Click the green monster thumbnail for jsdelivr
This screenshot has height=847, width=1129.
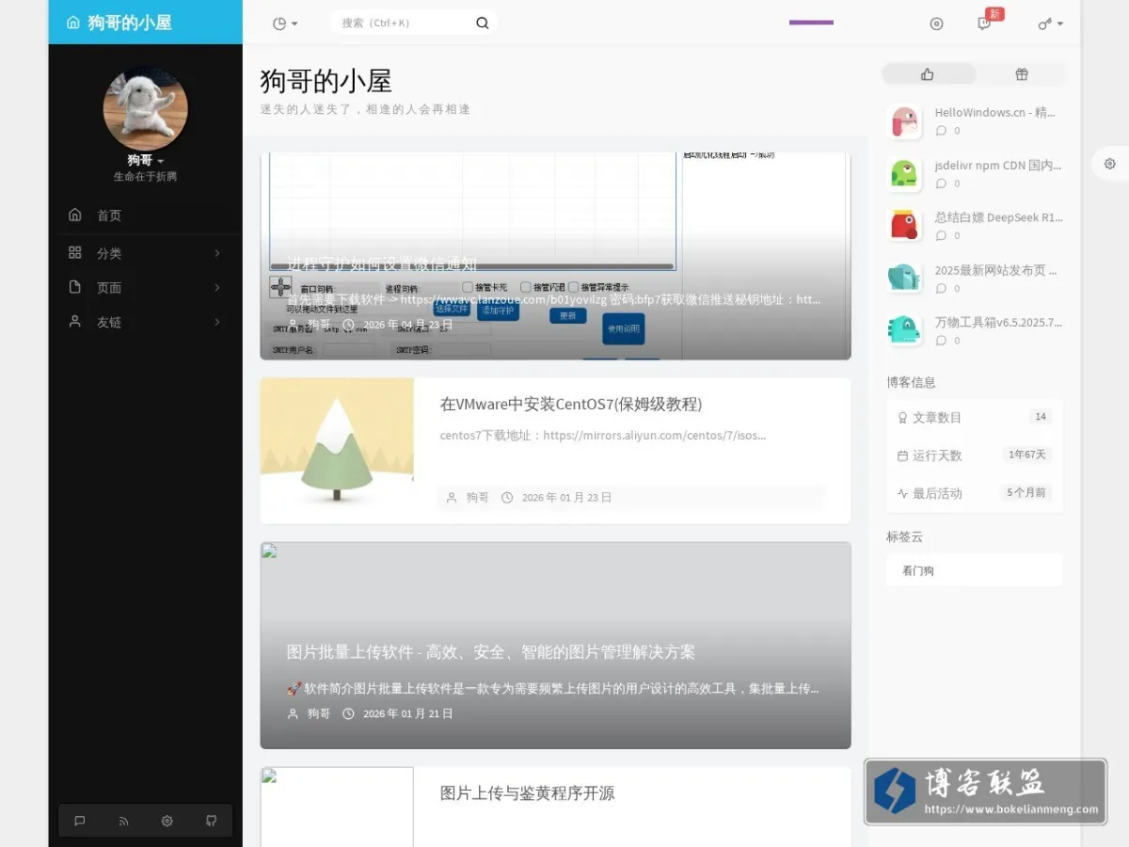pos(904,174)
